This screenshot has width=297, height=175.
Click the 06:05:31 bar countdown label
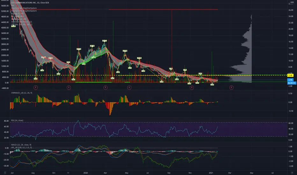click(x=292, y=83)
